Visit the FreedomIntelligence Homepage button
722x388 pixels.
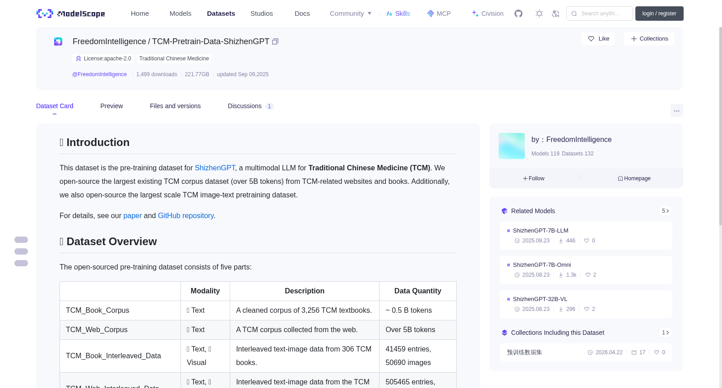[x=634, y=178]
